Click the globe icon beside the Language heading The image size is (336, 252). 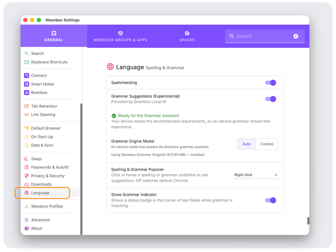[x=110, y=67]
